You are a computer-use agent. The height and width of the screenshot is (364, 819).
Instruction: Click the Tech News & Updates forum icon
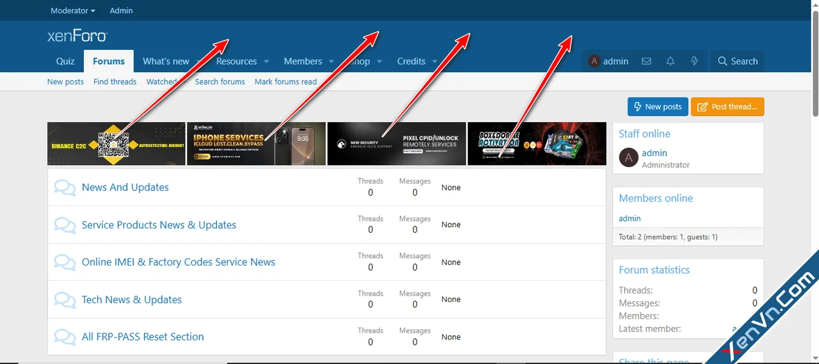click(x=65, y=300)
